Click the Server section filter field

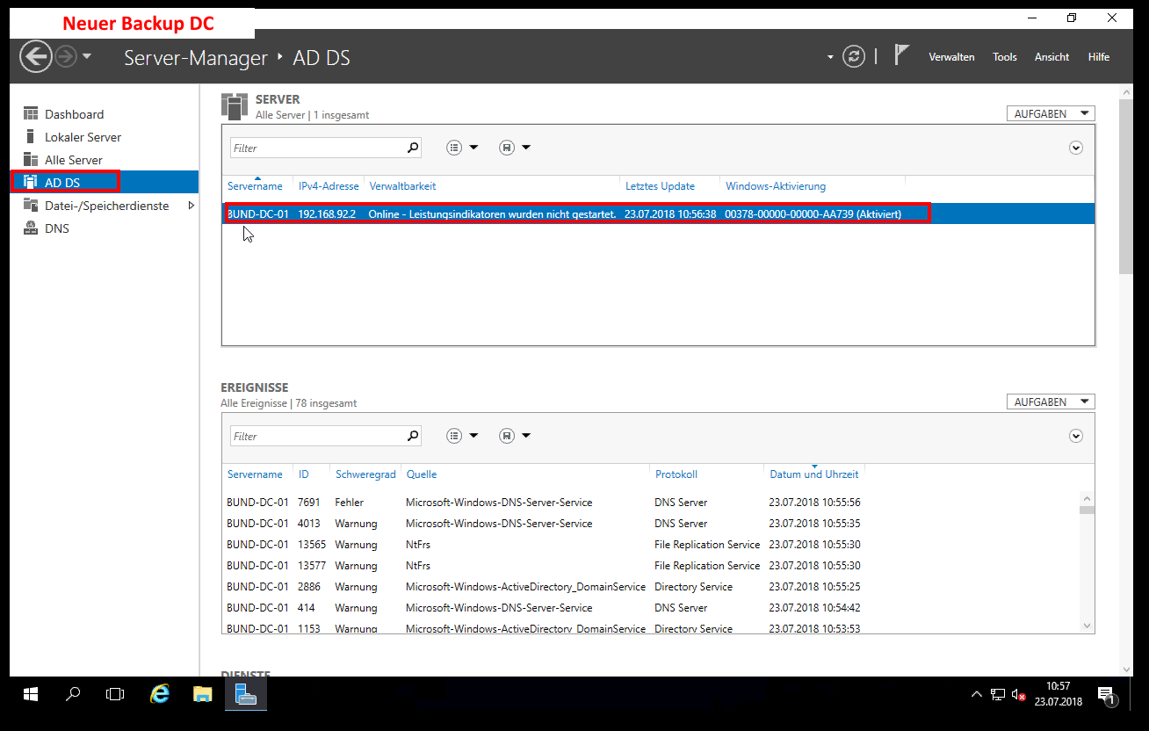point(317,148)
